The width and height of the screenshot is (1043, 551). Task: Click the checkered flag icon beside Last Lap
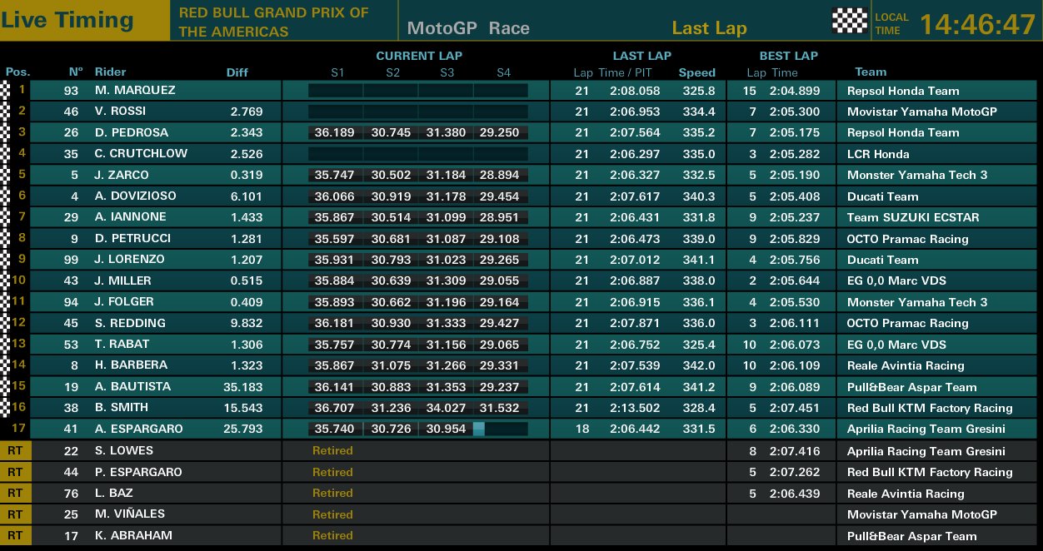[x=849, y=21]
